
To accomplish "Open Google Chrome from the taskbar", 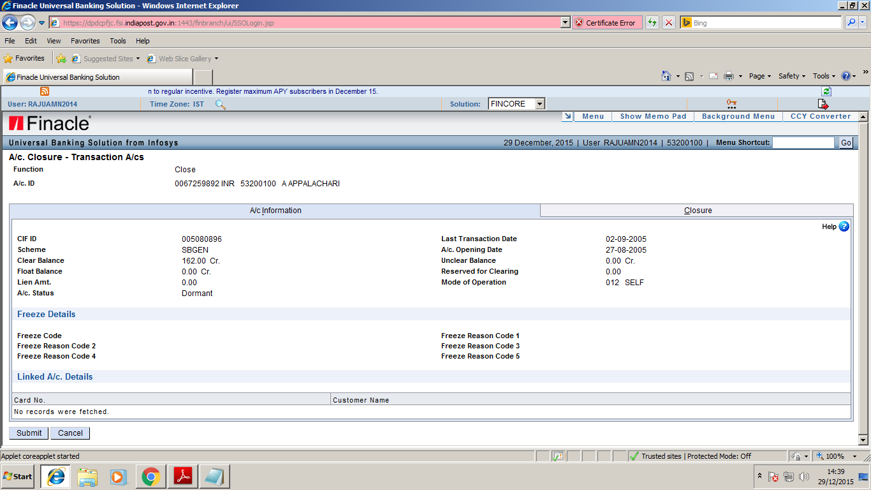I will 150,477.
